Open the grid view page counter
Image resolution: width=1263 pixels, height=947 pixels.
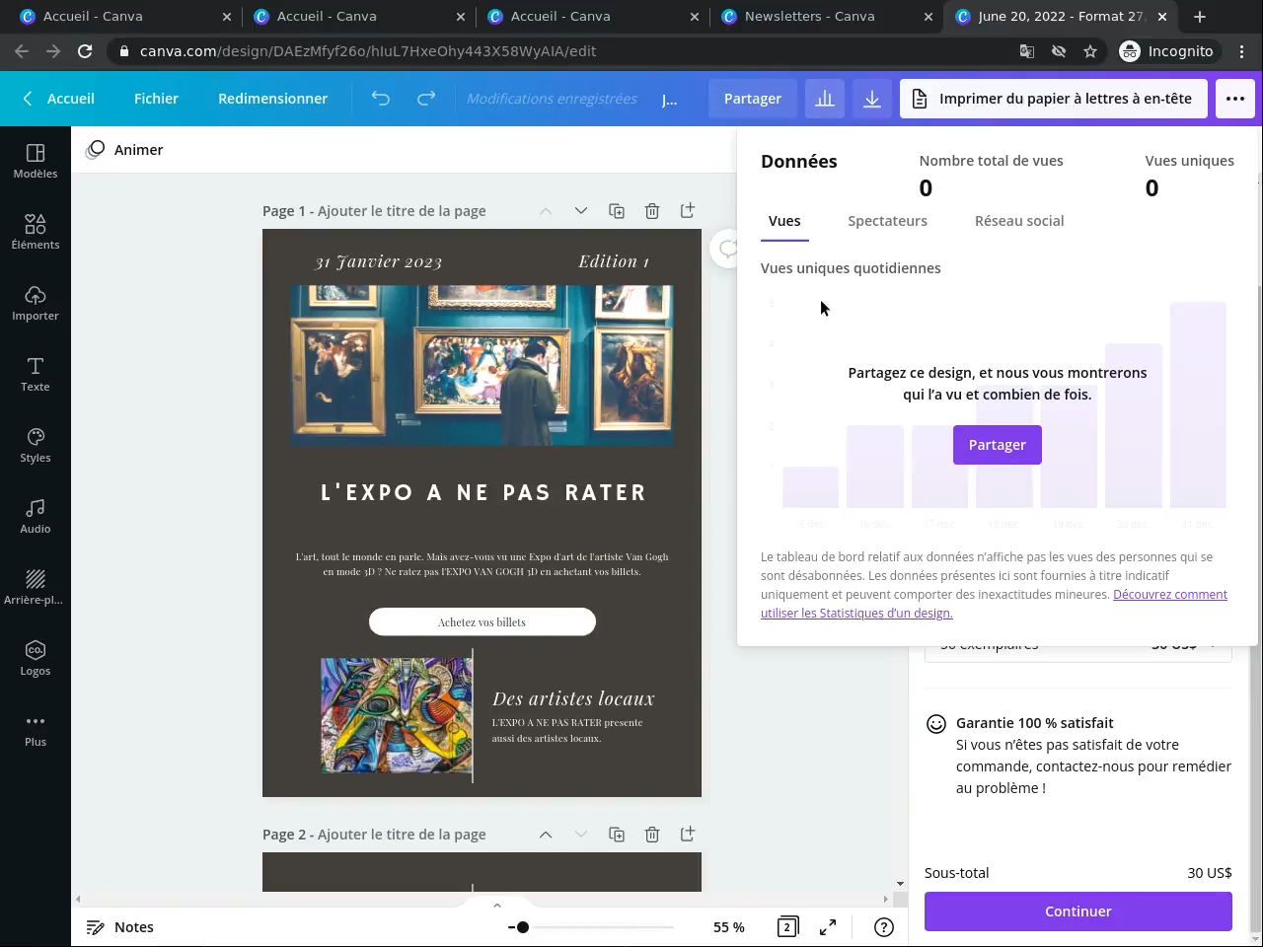tap(787, 927)
